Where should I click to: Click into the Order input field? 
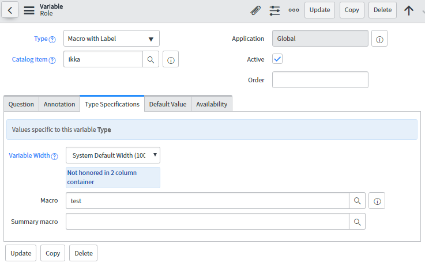pyautogui.click(x=320, y=80)
